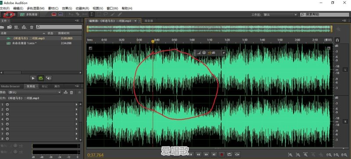Viewport: 351px width, 159px height.
Task: Click the Files panel search field
Action: point(59,27)
